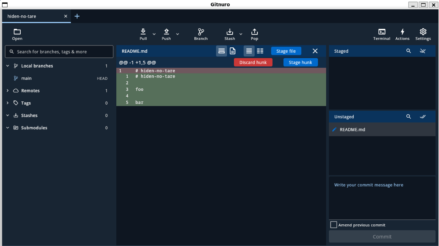Expand the Tags section
439x246 pixels.
click(x=8, y=103)
